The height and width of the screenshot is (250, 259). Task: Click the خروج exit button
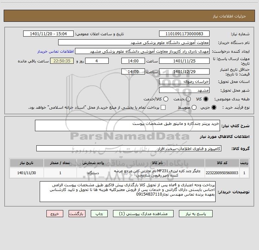click(x=55, y=214)
